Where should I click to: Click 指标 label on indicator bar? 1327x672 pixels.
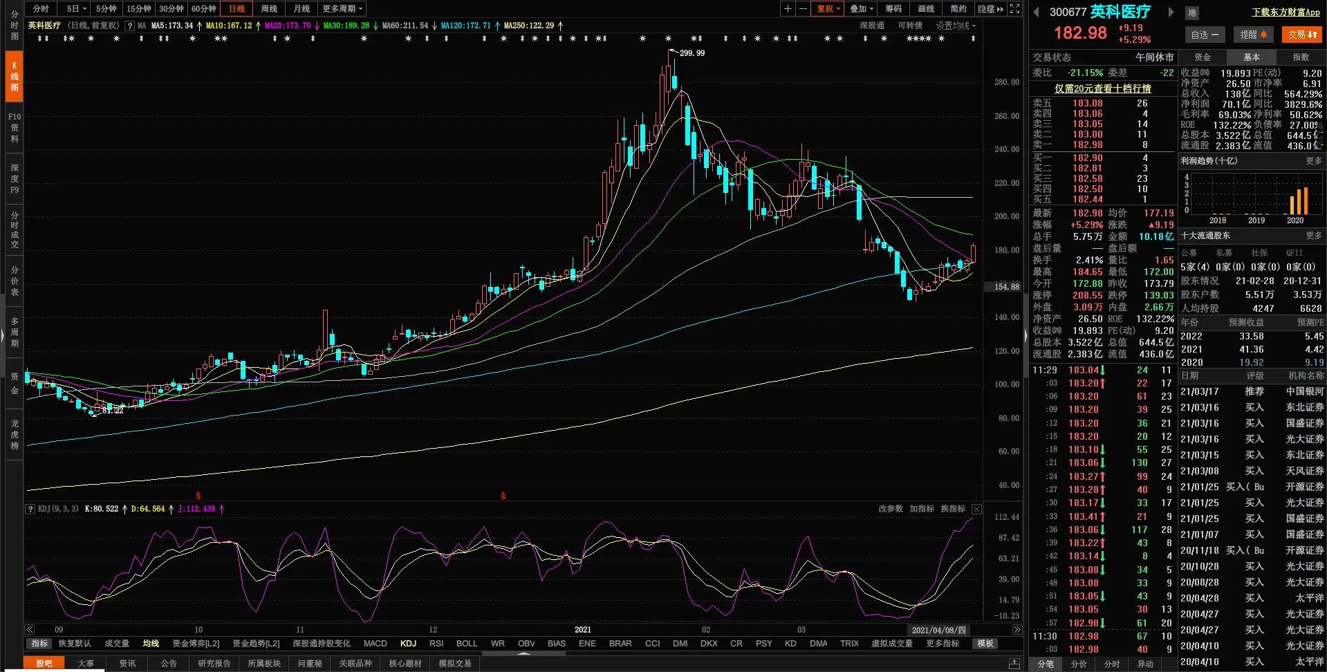point(39,644)
